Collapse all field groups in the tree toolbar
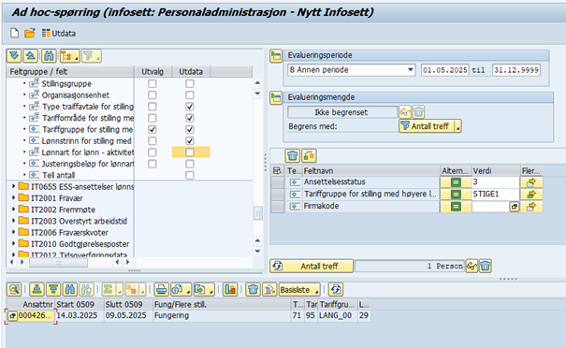Viewport: 566px width, 348px height. tap(30, 56)
